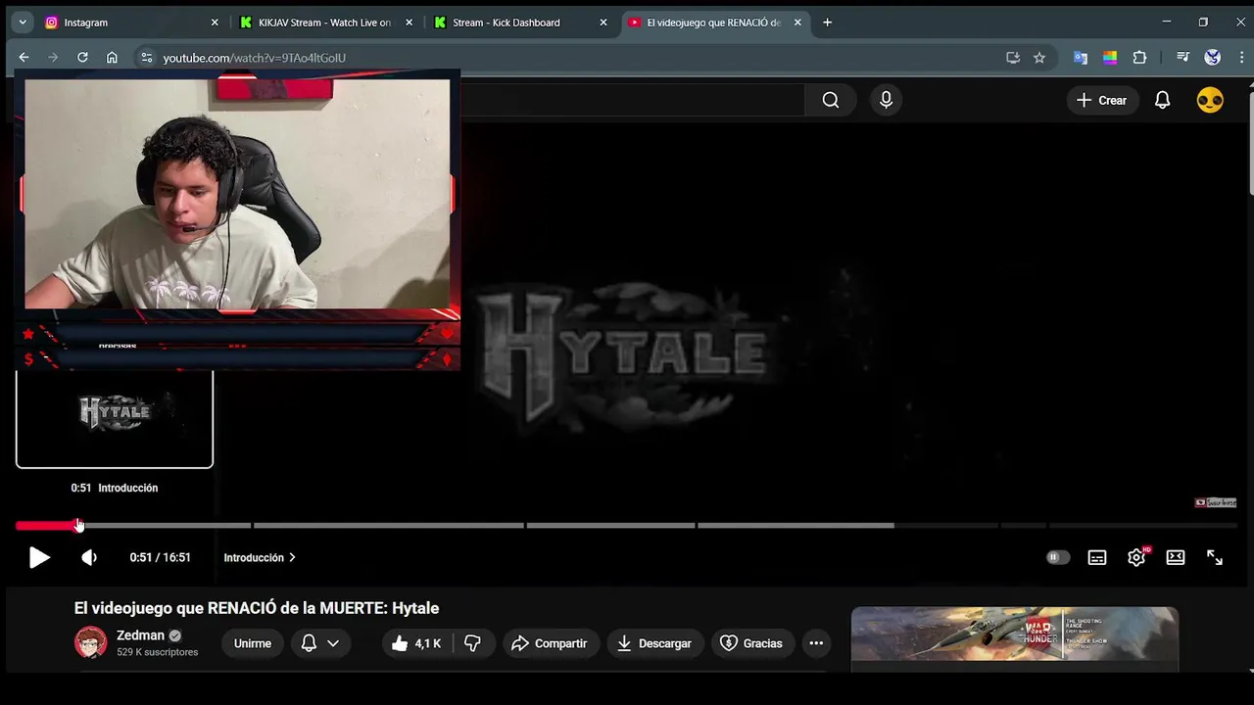Open the account avatar menu
This screenshot has height=705, width=1254.
click(1210, 100)
